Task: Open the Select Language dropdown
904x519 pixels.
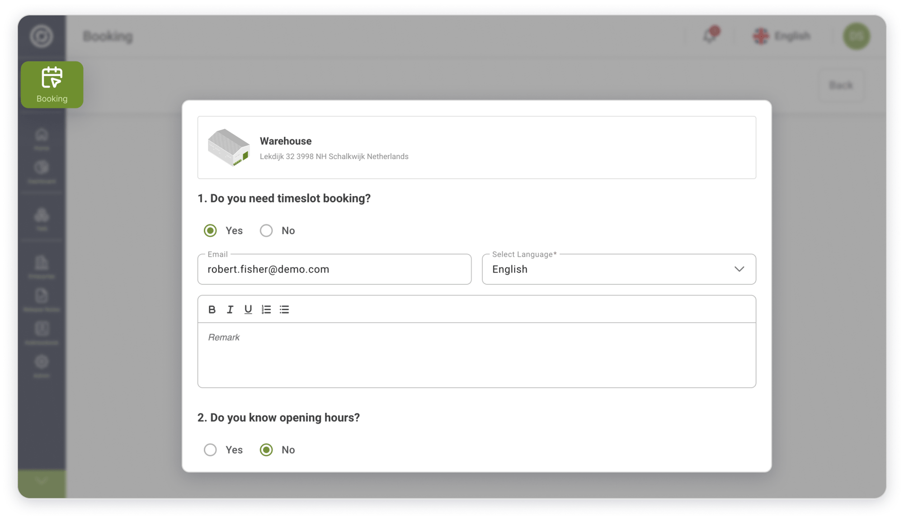Action: pos(619,269)
